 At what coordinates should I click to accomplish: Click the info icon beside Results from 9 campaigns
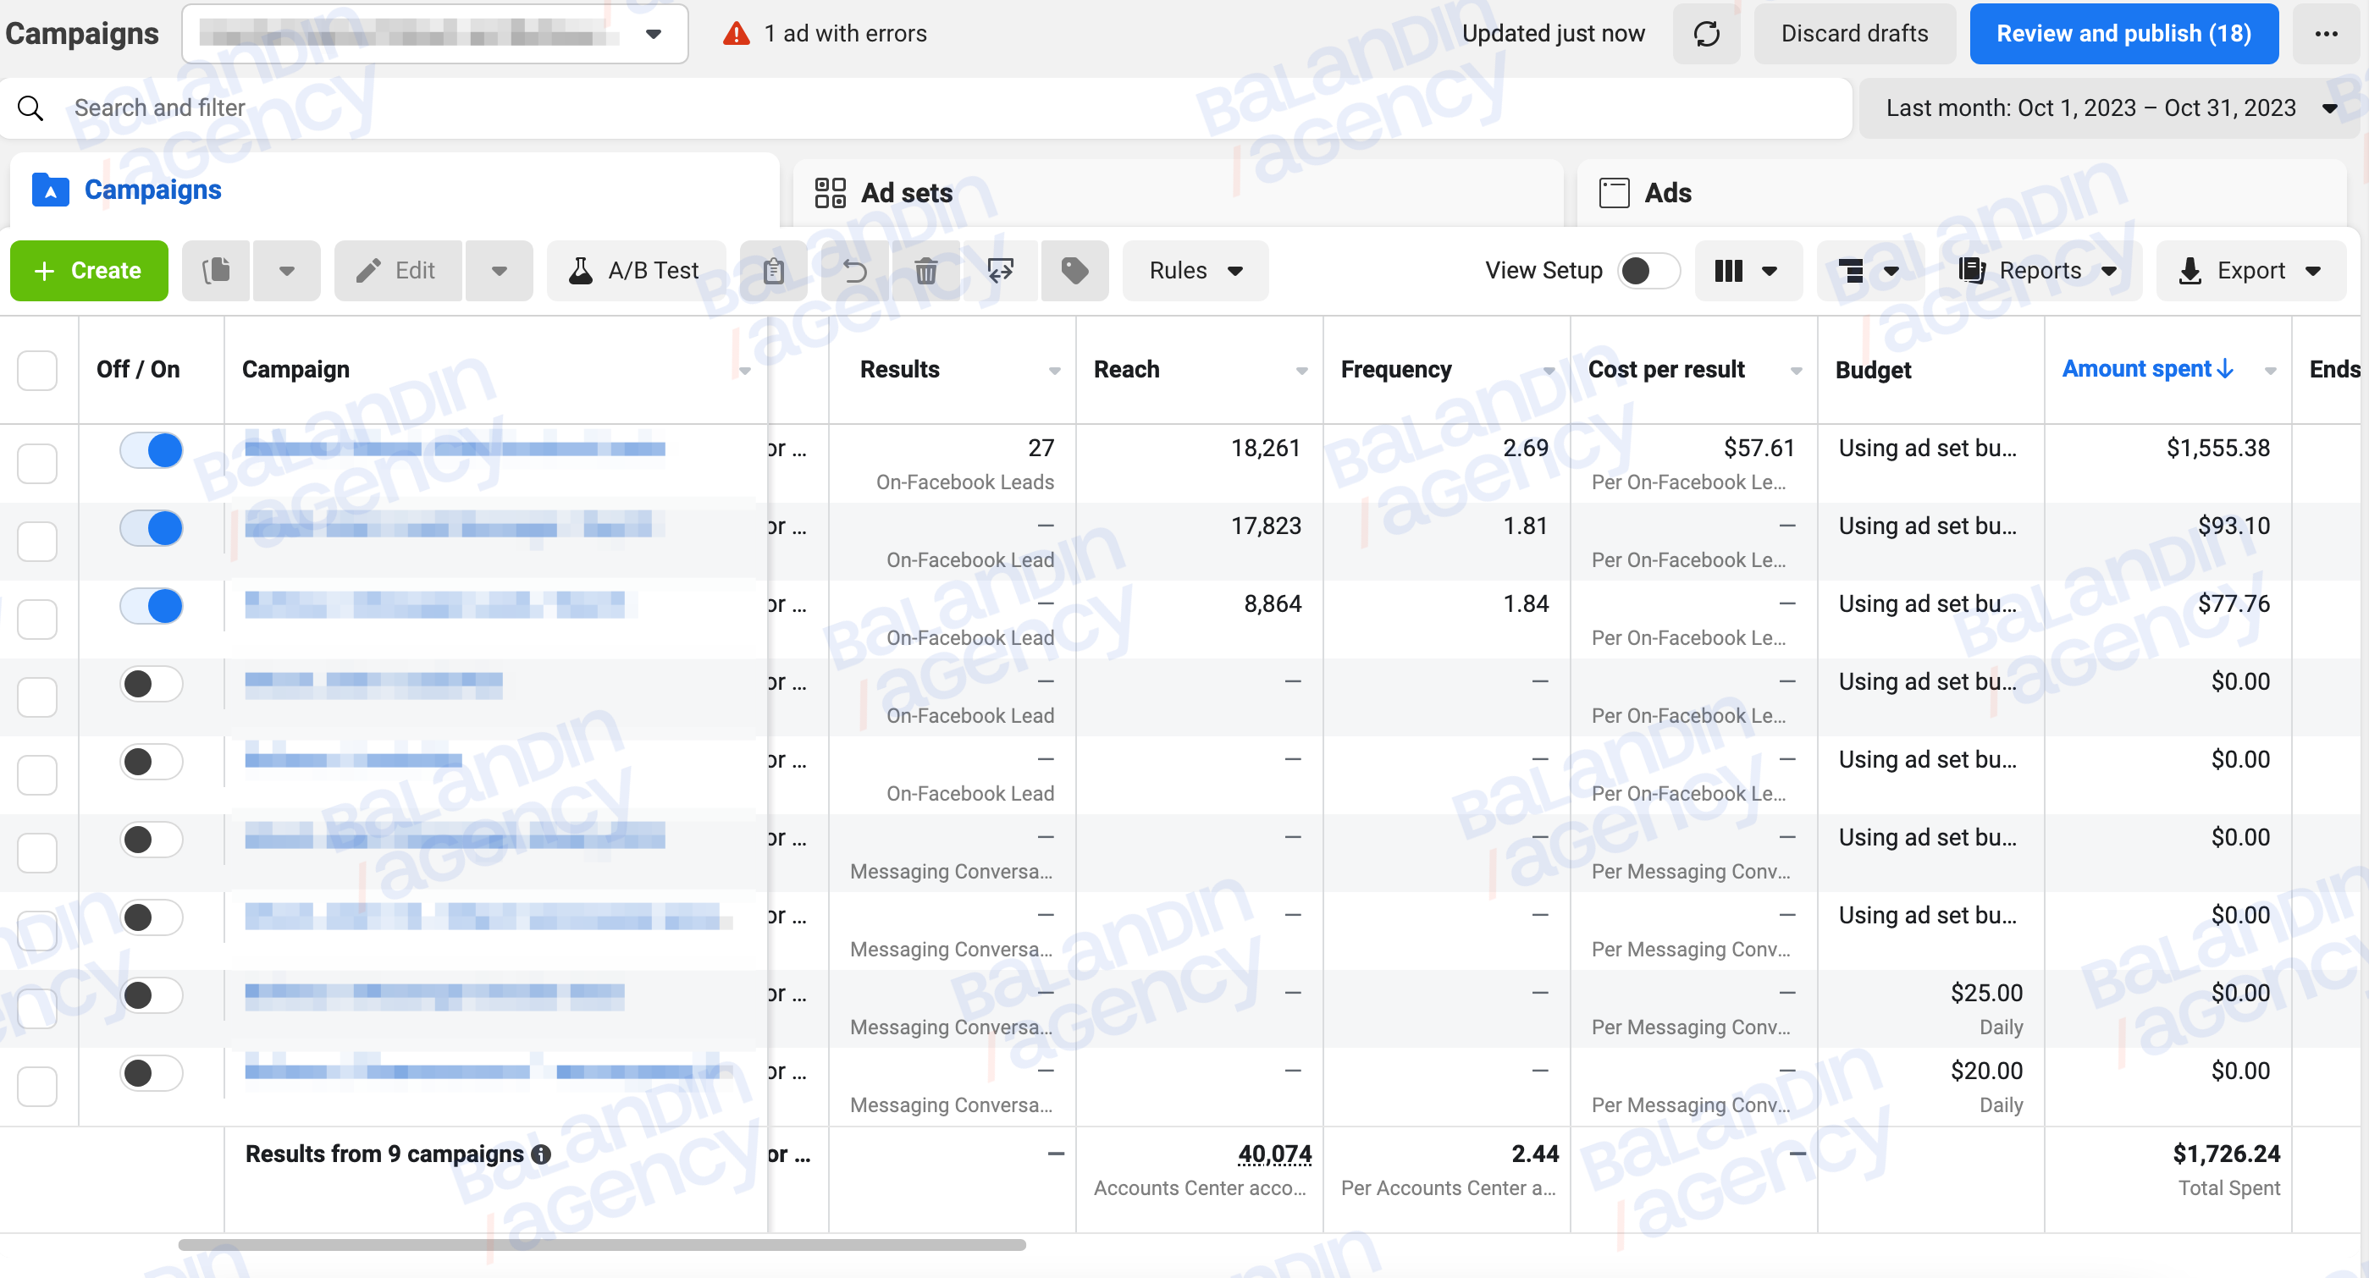point(541,1154)
